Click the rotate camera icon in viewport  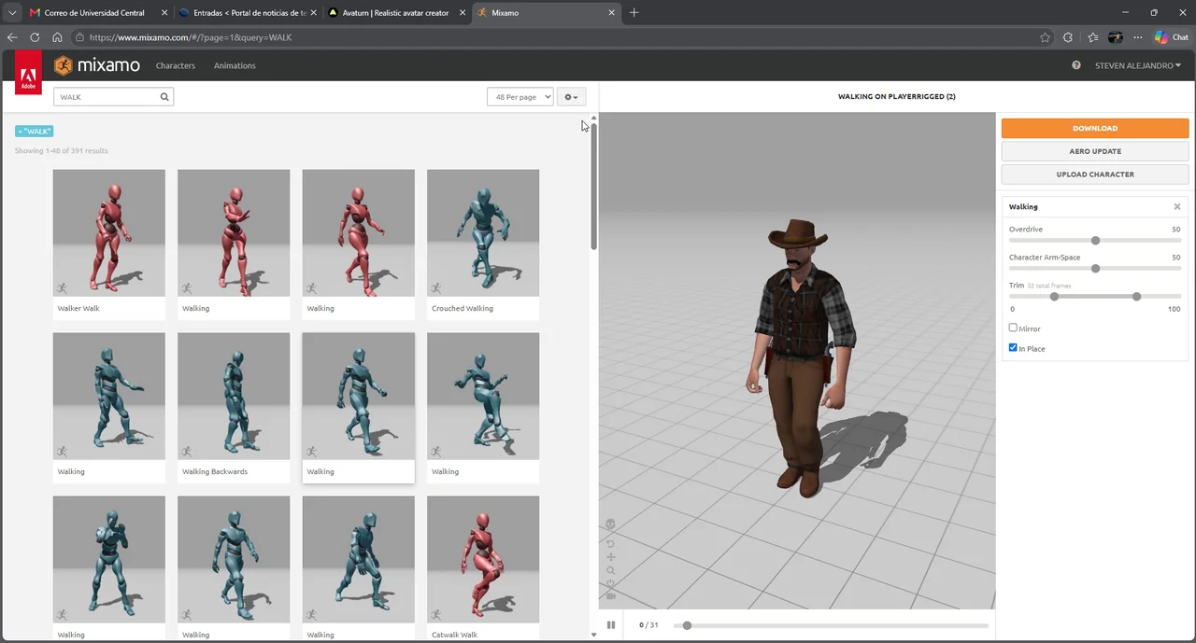point(610,543)
